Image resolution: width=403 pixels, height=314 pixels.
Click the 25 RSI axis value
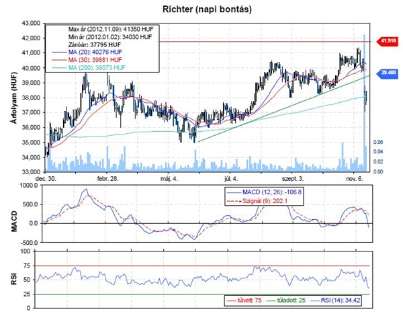pos(27,294)
